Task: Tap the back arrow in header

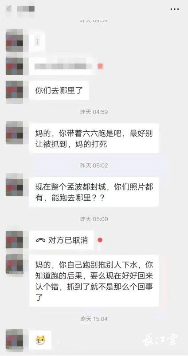Action: pos(9,8)
